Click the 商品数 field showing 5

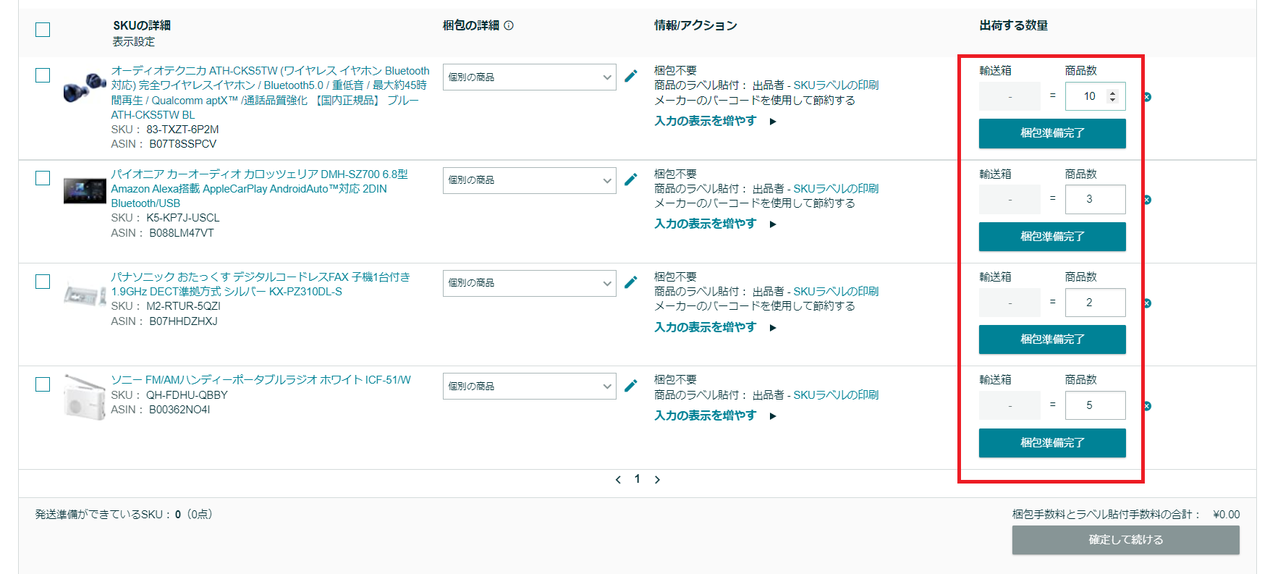[x=1095, y=405]
